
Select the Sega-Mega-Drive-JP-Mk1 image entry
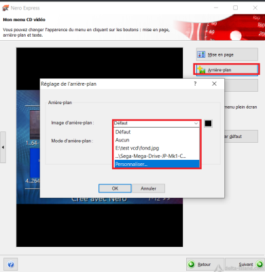pyautogui.click(x=157, y=156)
